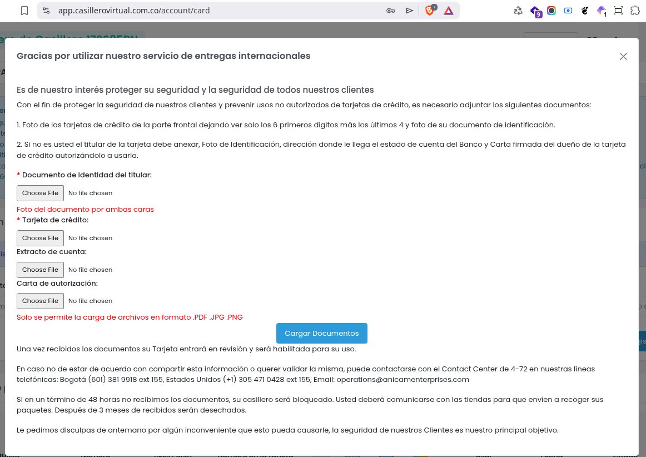The width and height of the screenshot is (646, 457).
Task: Click the Cargar Documentos button
Action: coord(322,334)
